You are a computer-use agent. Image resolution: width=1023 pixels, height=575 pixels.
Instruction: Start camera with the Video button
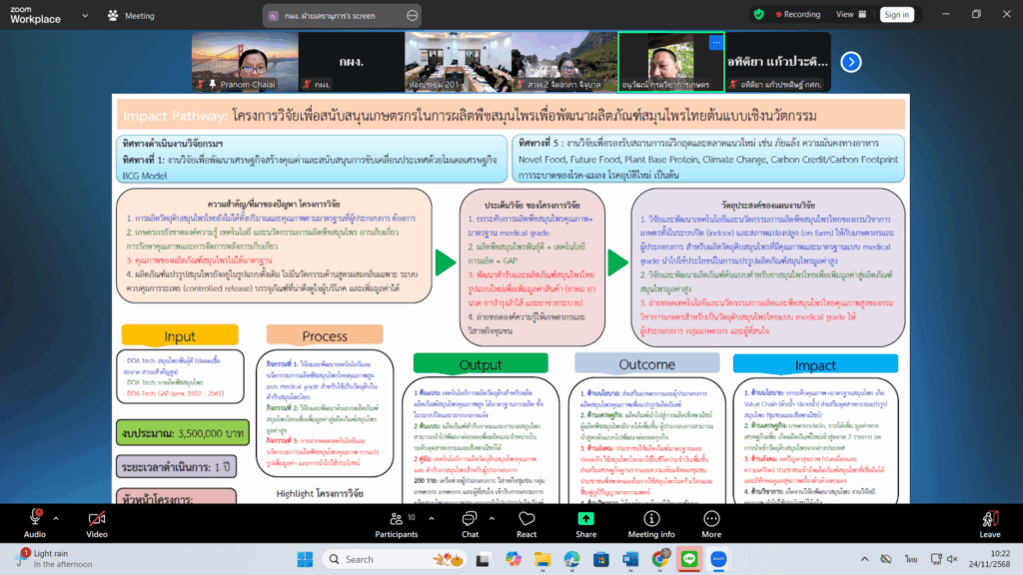97,521
